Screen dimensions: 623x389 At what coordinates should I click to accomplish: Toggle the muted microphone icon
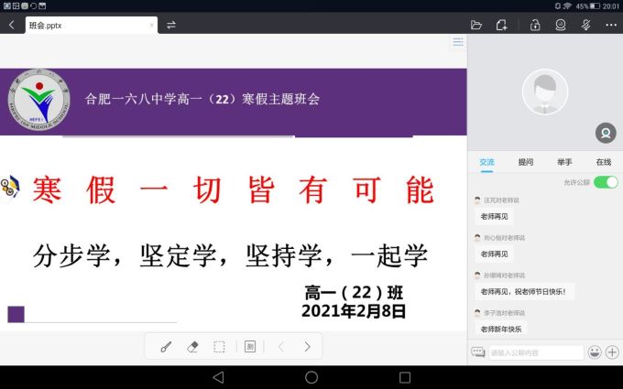click(x=585, y=25)
